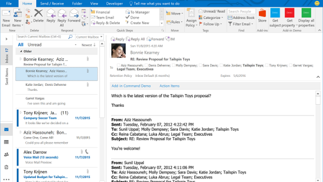Click Forward in the reading pane
This screenshot has height=182, width=323.
click(155, 39)
